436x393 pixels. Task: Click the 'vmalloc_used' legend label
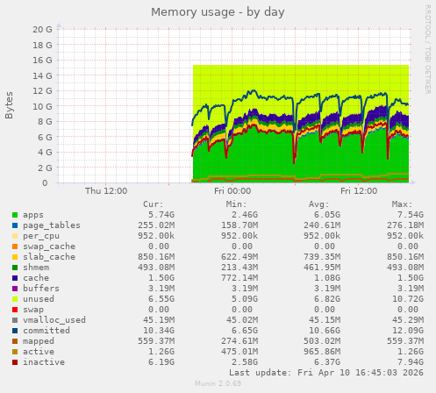click(x=54, y=320)
